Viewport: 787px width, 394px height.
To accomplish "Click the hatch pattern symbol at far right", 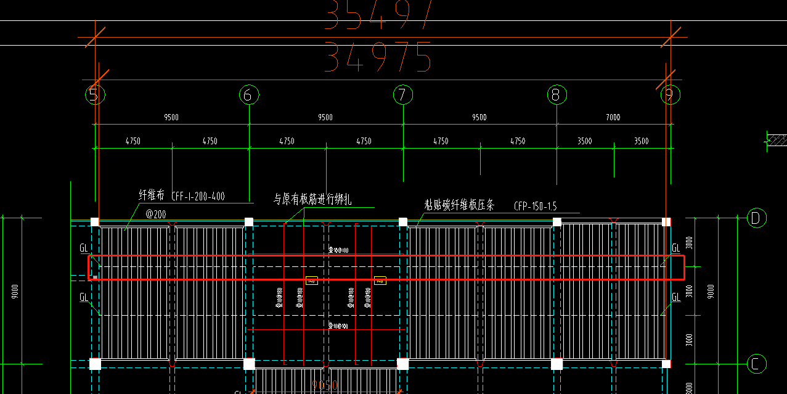I will coord(776,140).
